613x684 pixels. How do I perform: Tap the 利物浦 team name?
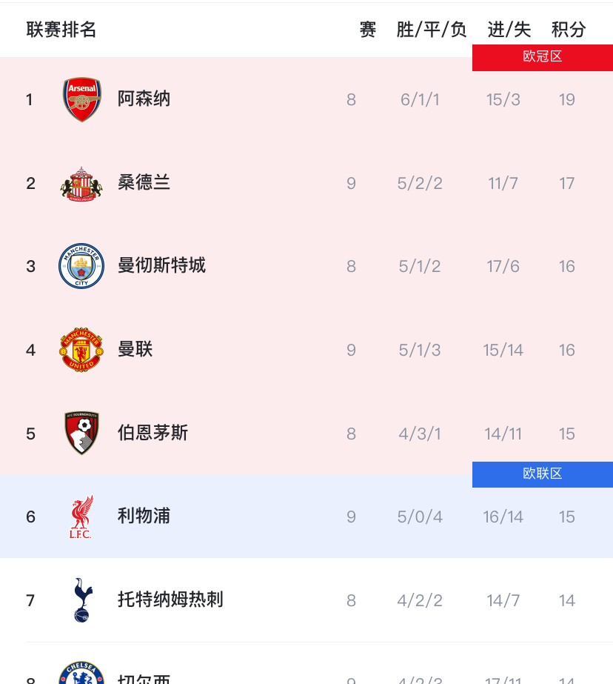pyautogui.click(x=144, y=516)
